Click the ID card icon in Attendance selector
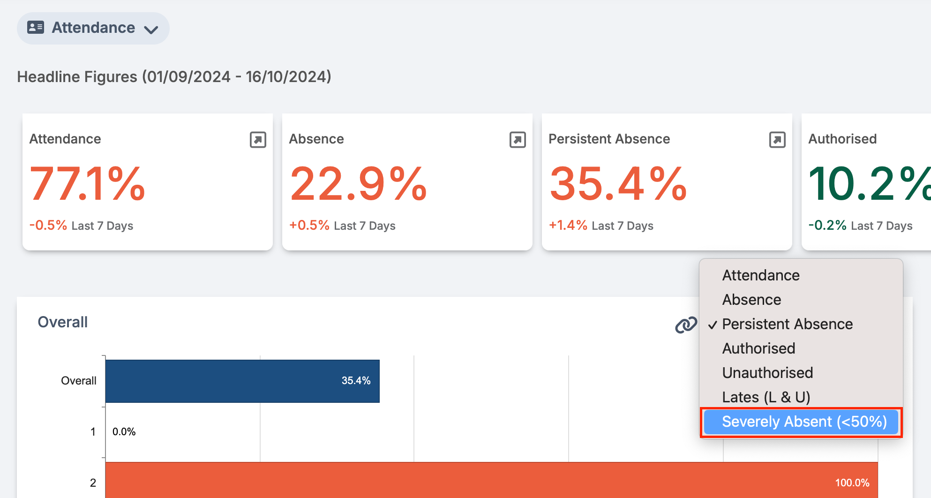This screenshot has width=931, height=498. pos(35,28)
